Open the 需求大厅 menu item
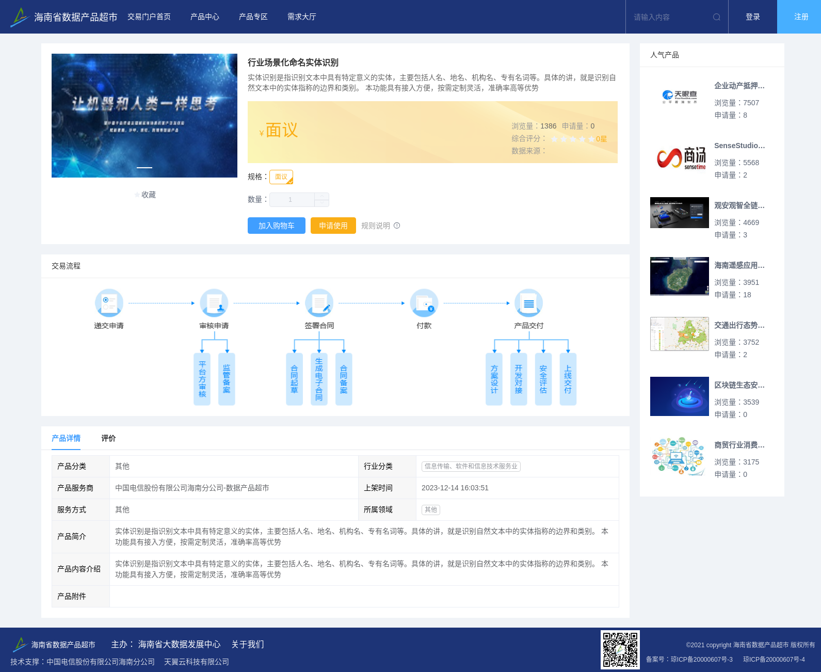This screenshot has width=821, height=672. pyautogui.click(x=302, y=17)
